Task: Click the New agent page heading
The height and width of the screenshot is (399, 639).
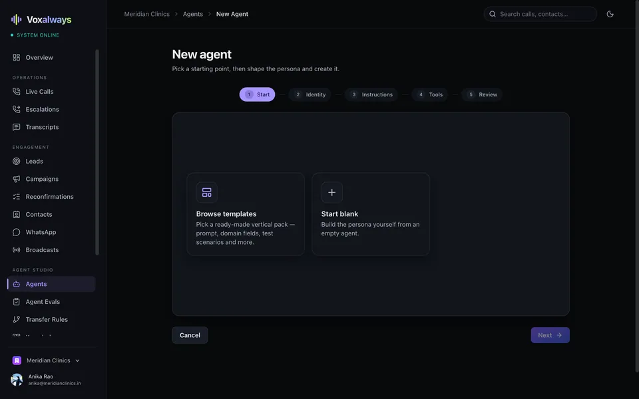Action: [202, 54]
